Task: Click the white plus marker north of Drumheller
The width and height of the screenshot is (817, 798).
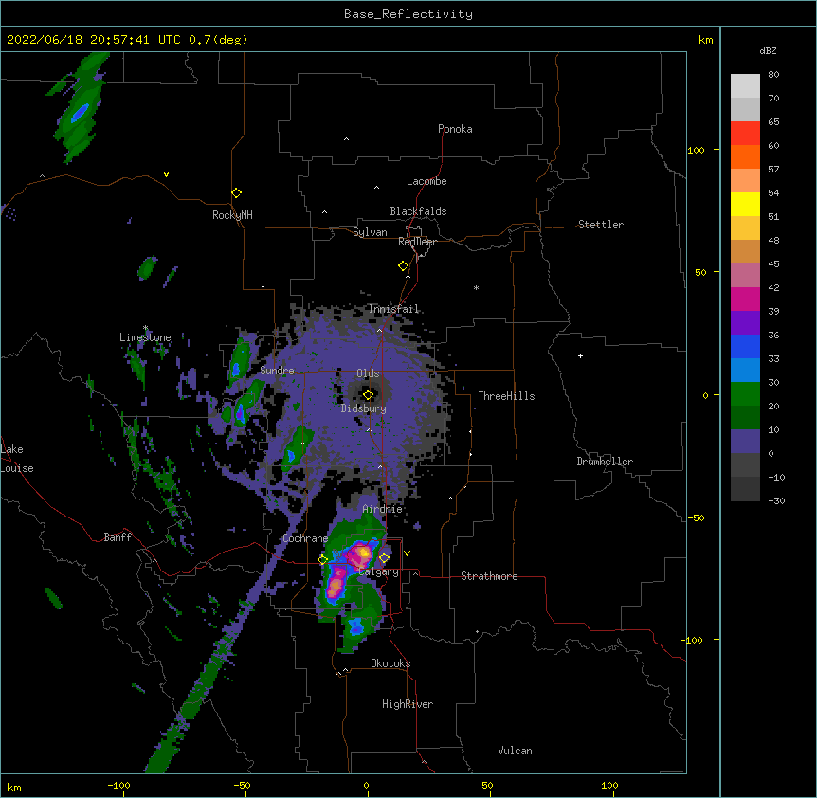Action: pos(580,355)
